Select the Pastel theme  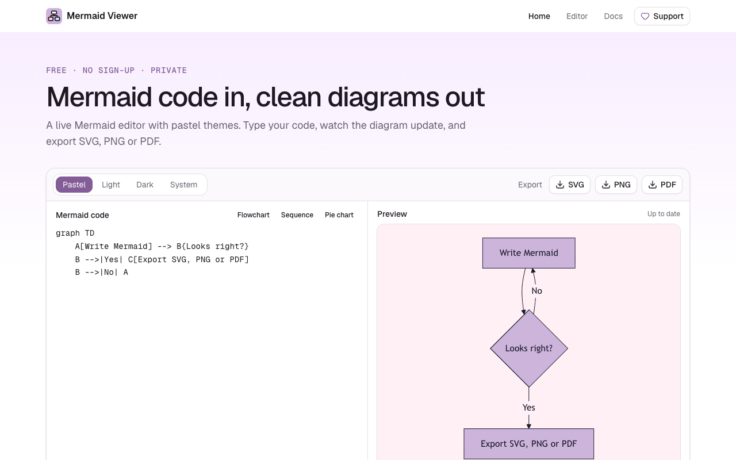(x=74, y=185)
